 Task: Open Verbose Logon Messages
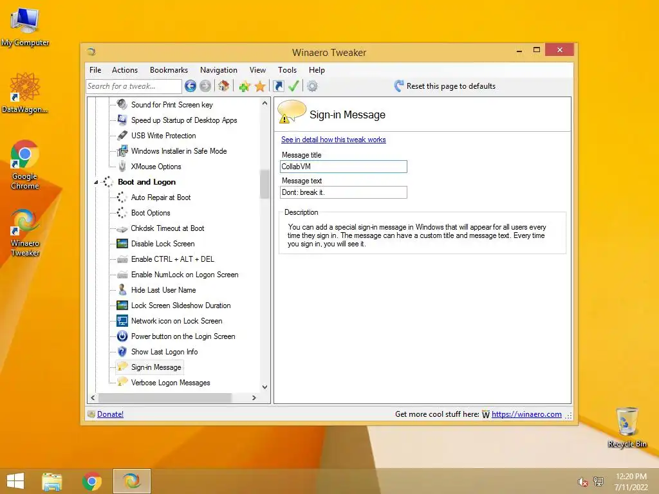(171, 383)
